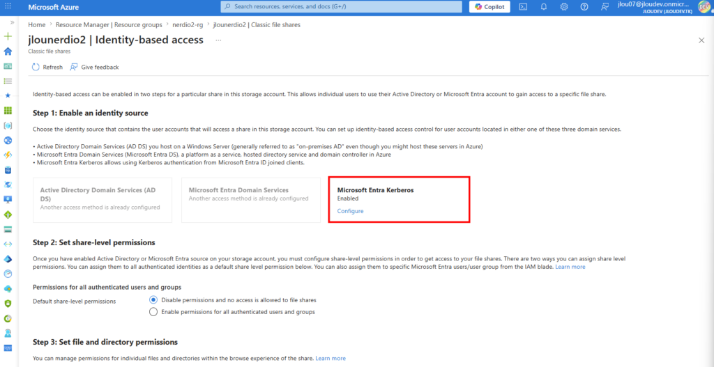Open the Help question mark icon
714x367 pixels.
(x=584, y=7)
